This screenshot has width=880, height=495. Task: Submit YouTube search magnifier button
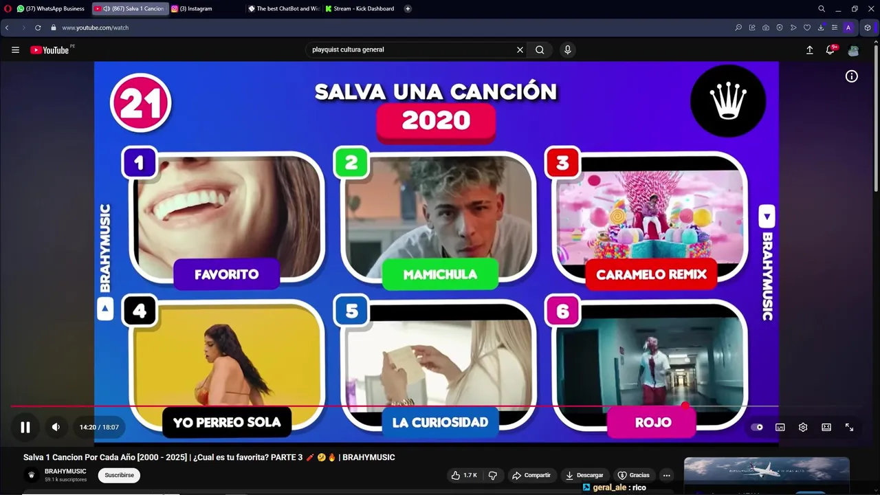pyautogui.click(x=540, y=49)
